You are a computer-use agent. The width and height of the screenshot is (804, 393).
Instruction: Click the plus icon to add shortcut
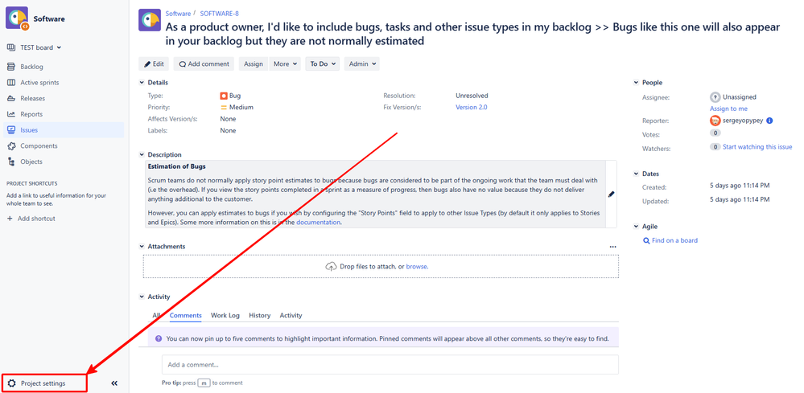point(10,219)
